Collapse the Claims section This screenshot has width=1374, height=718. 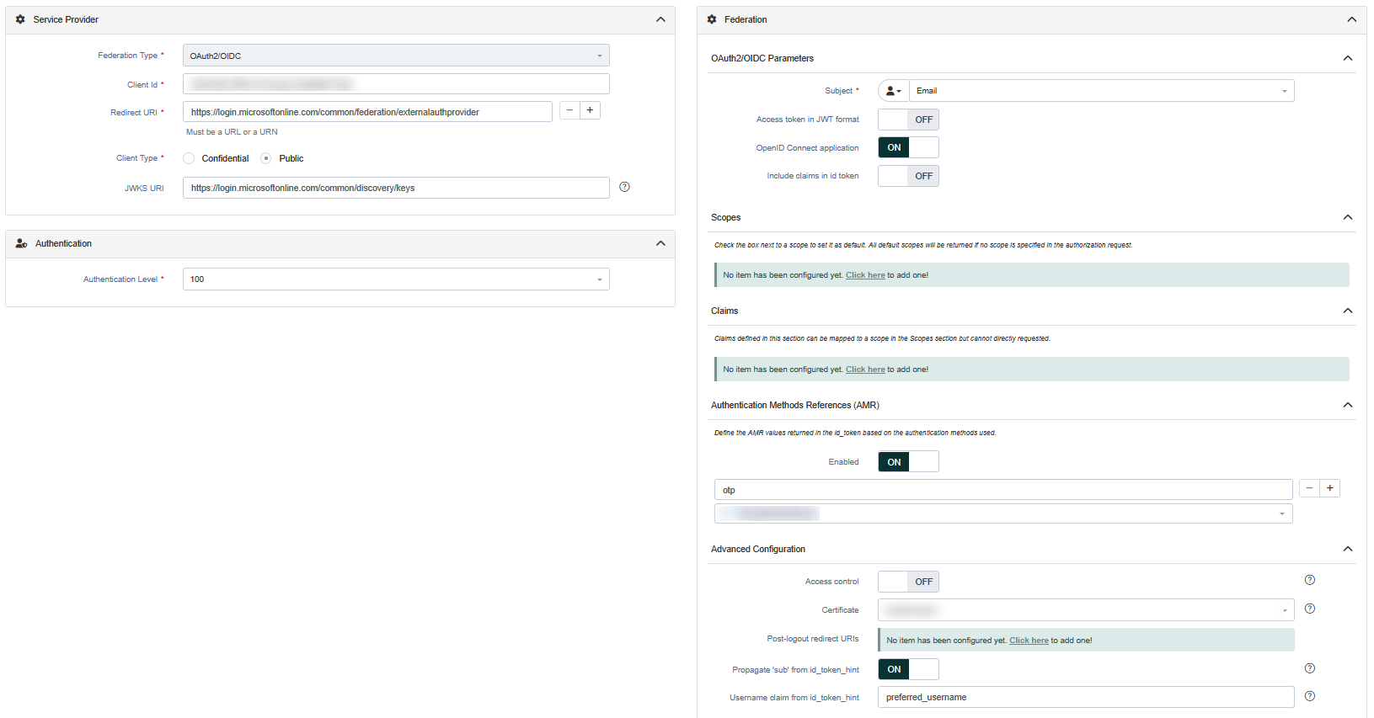[x=1348, y=311]
